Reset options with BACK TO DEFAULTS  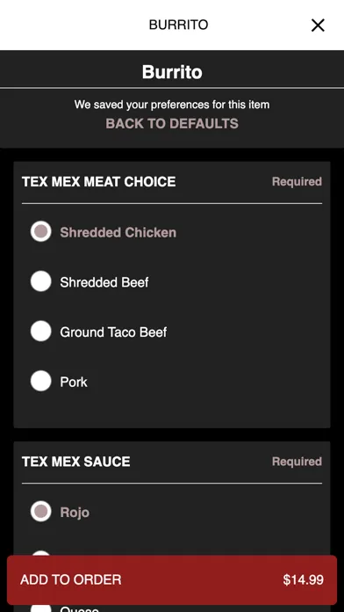click(172, 124)
